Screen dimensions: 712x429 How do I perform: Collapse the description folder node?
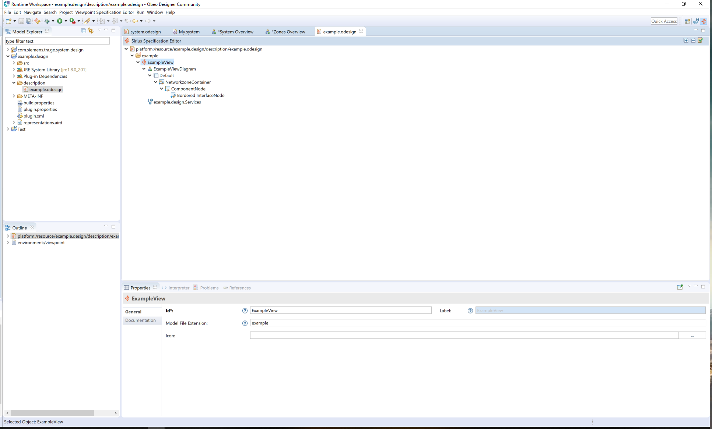[14, 83]
